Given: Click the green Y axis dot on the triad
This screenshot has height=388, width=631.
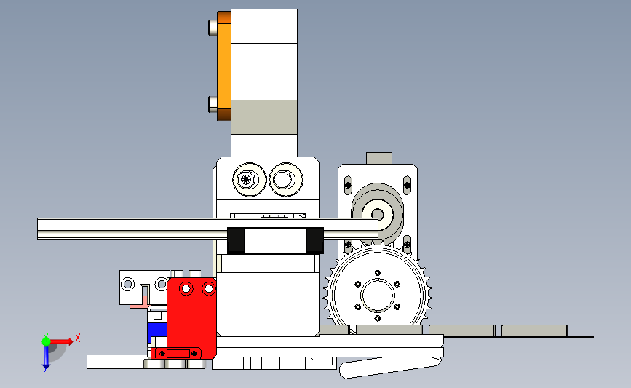Looking at the screenshot, I should point(46,341).
